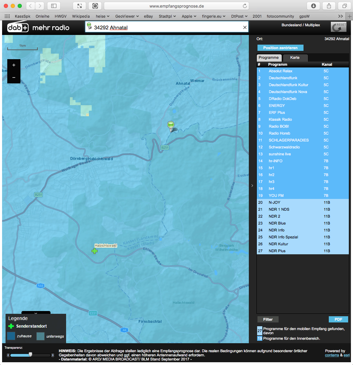Select Radio BOB! programme row
Viewport: 353px width, 365px height.
coord(303,126)
